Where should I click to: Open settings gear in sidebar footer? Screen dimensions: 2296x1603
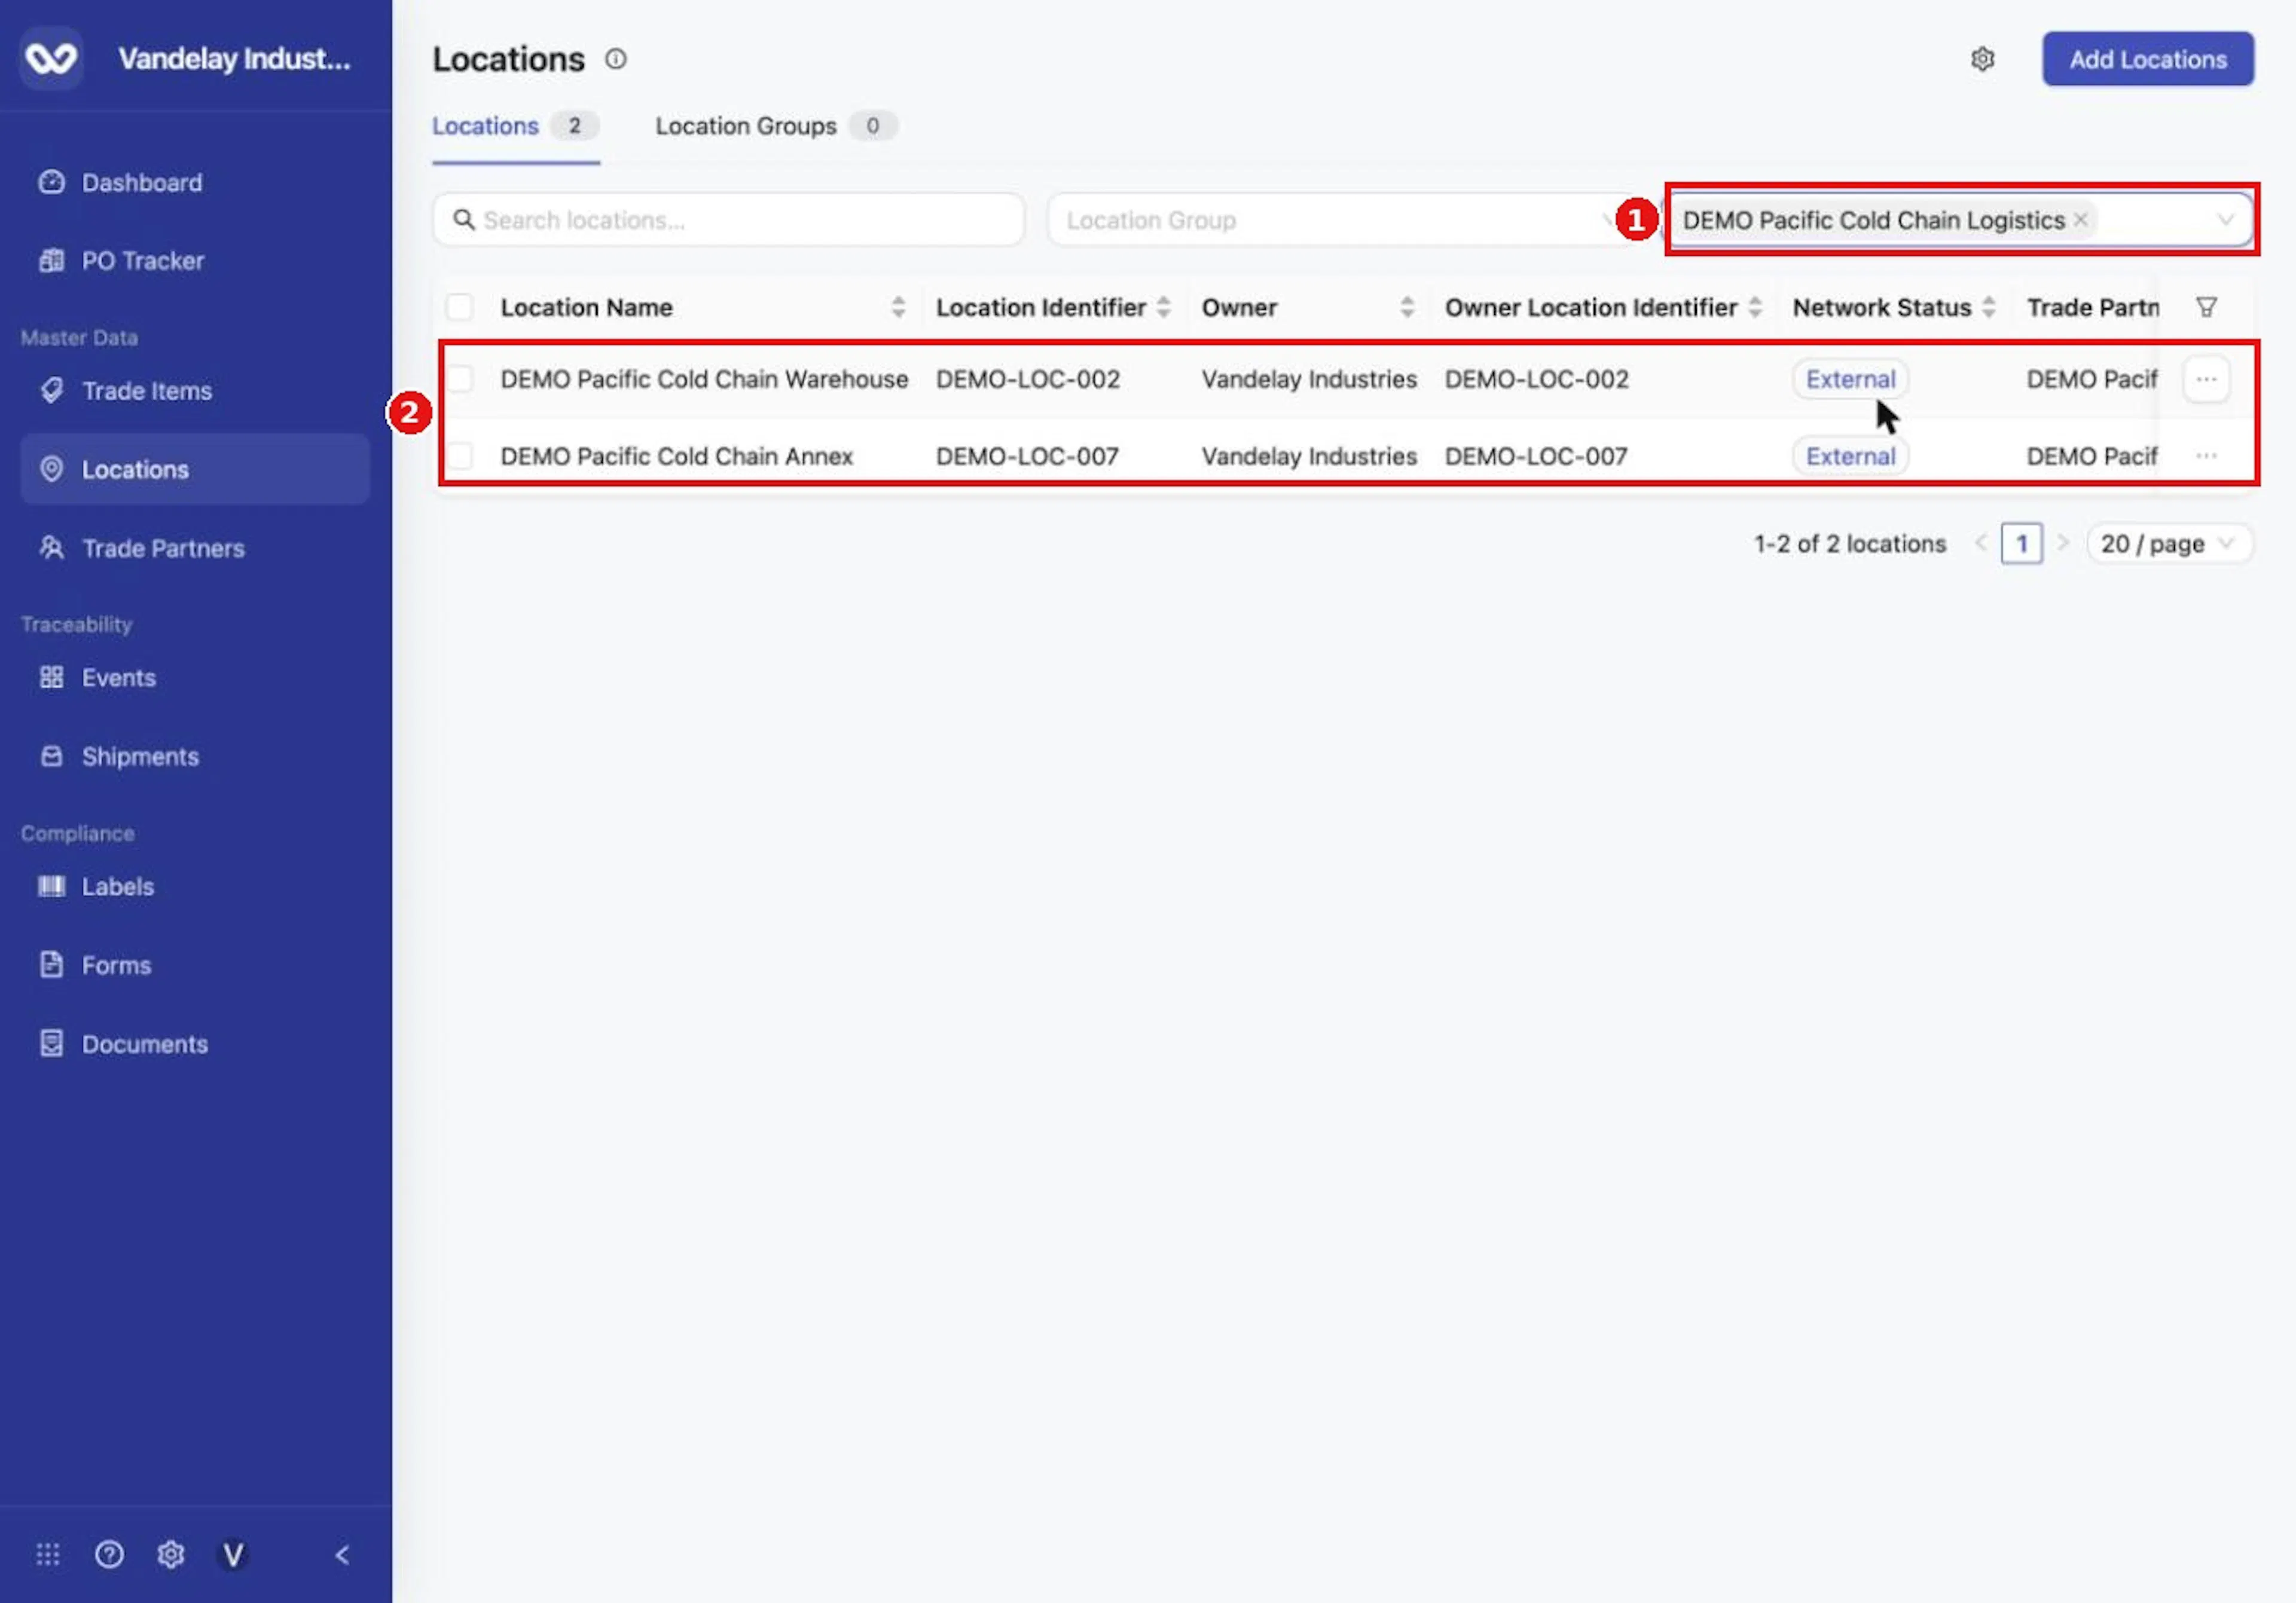tap(171, 1554)
